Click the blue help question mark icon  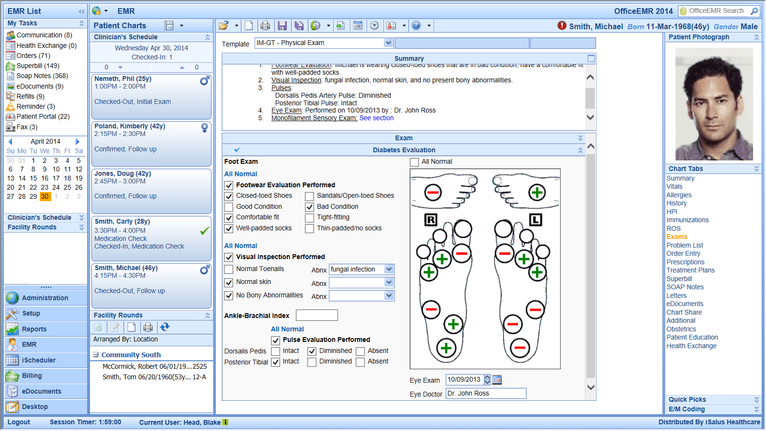tap(416, 26)
